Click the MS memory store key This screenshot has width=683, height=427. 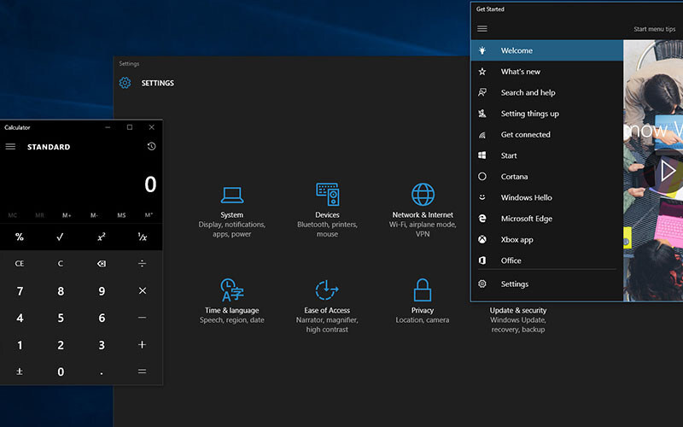121,215
